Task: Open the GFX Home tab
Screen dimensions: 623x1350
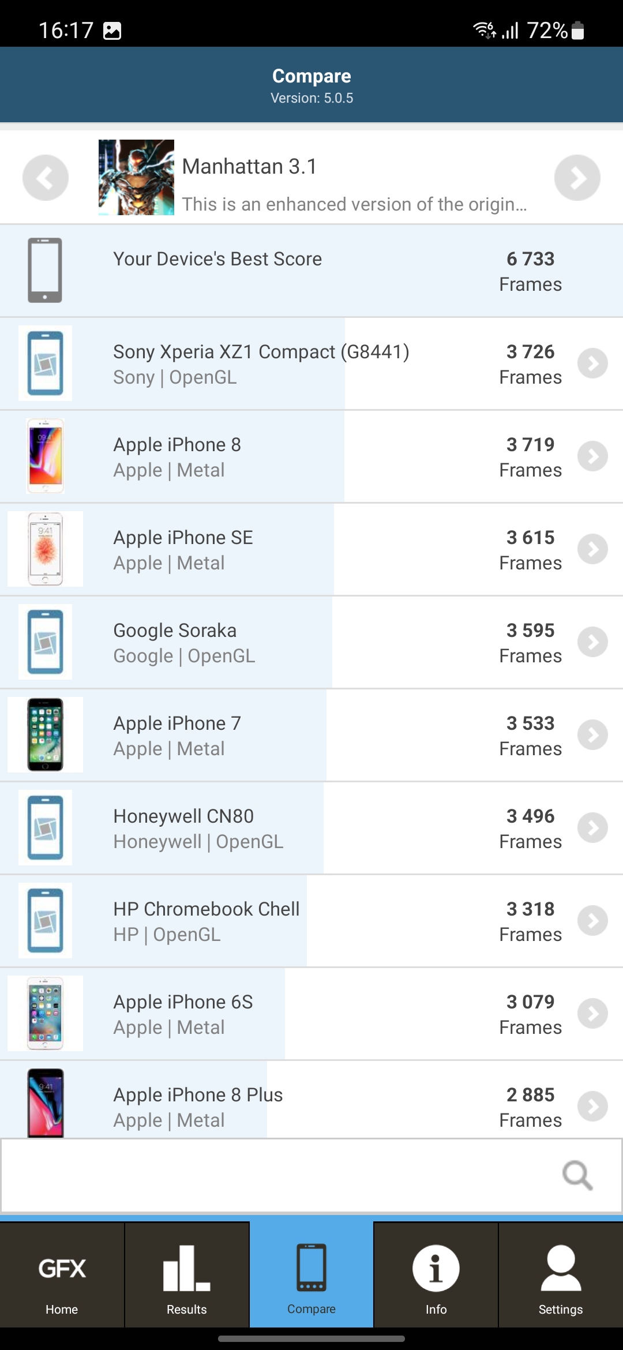Action: [x=62, y=1276]
